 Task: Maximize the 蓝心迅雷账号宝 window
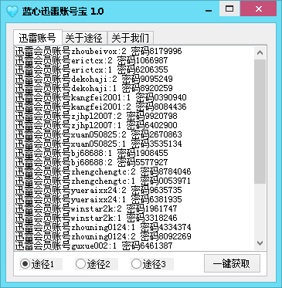tap(229, 9)
